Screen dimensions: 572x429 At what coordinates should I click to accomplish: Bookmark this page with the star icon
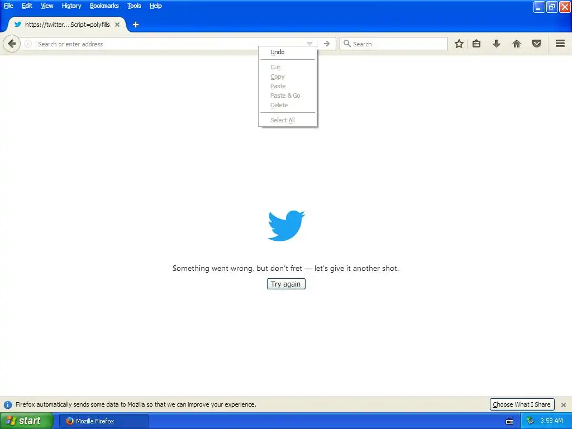tap(459, 44)
